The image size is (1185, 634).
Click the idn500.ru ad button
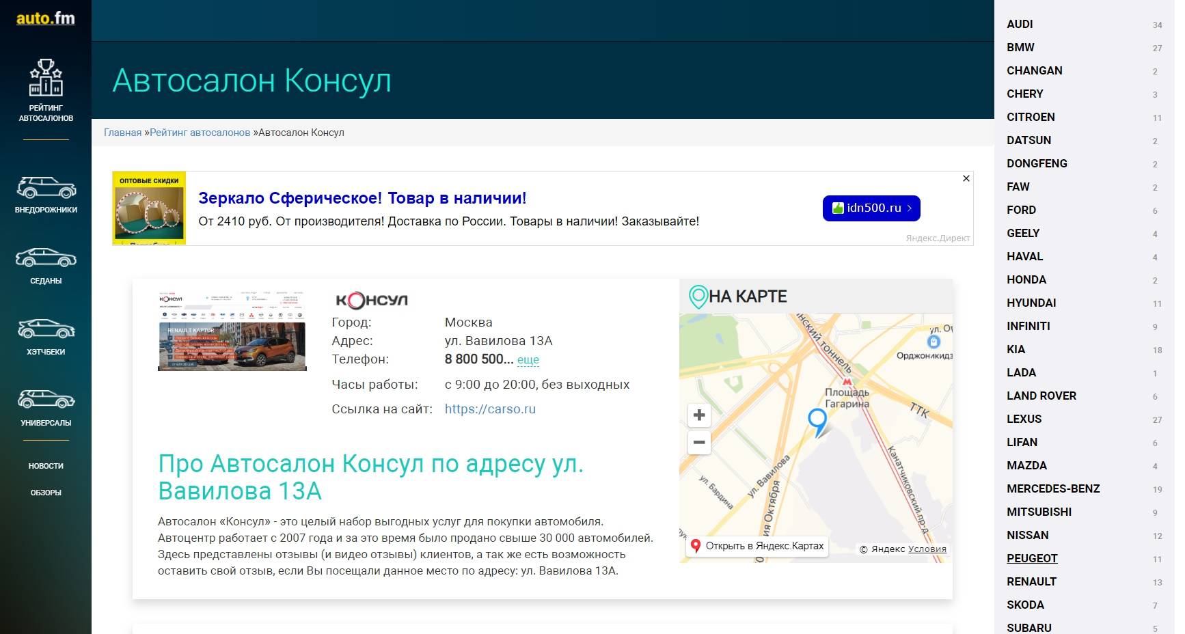pyautogui.click(x=871, y=208)
